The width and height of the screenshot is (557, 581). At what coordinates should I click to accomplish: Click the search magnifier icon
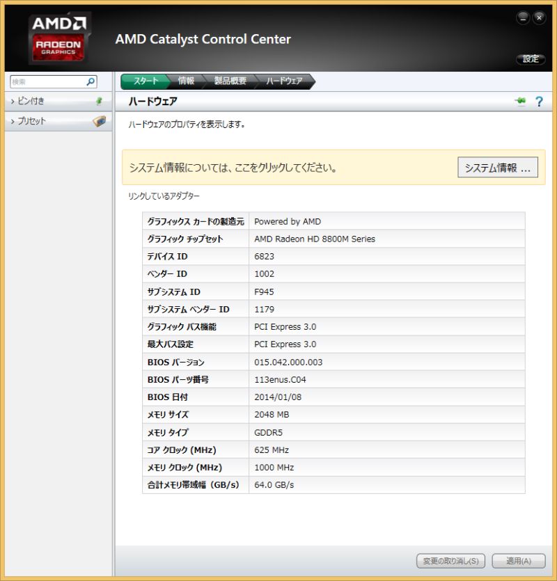point(91,81)
